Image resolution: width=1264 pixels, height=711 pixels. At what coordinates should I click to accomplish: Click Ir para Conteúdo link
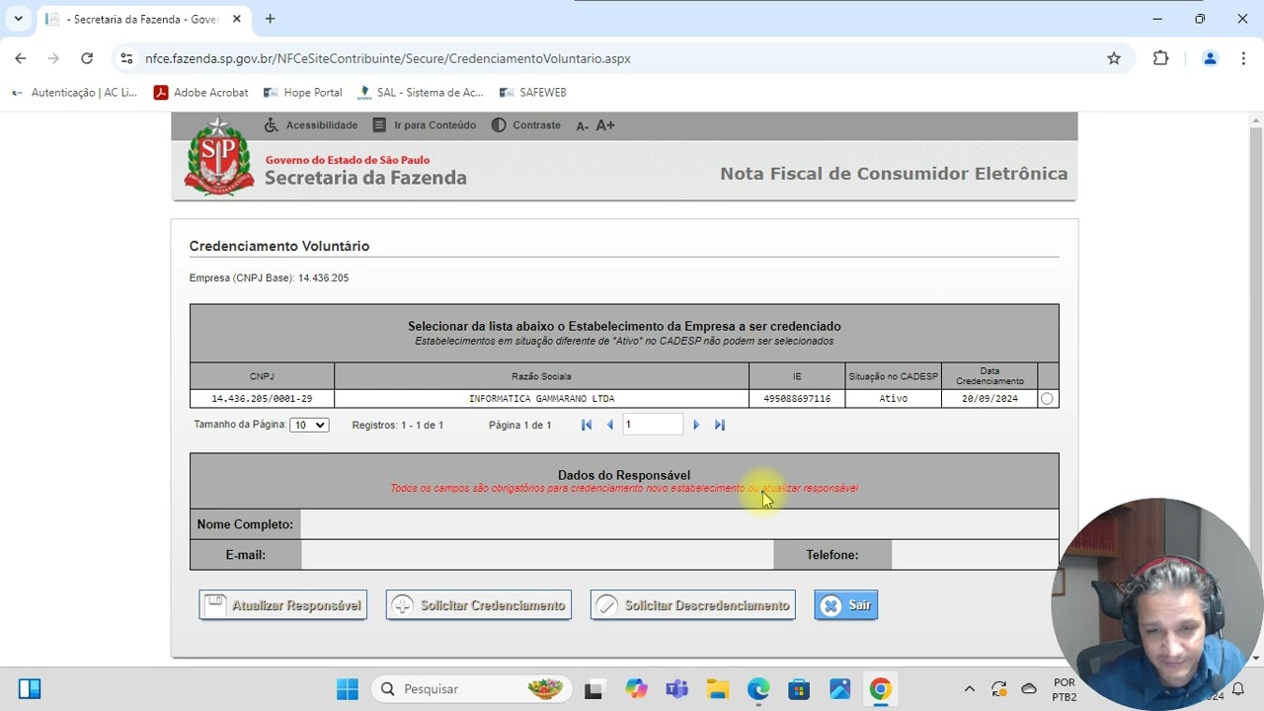[x=424, y=125]
